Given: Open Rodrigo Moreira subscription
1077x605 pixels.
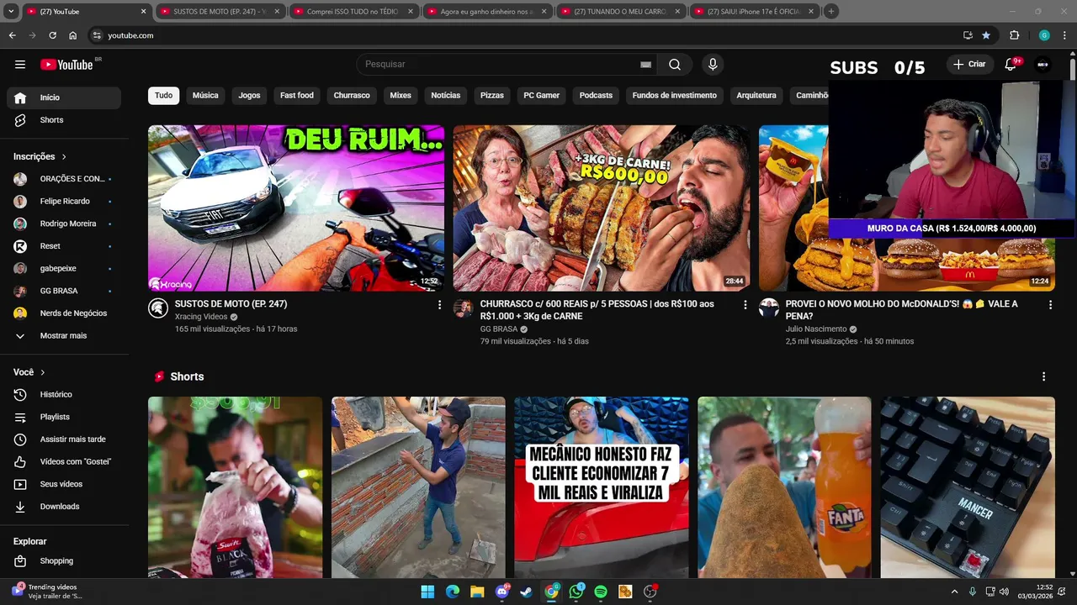Looking at the screenshot, I should click(64, 224).
